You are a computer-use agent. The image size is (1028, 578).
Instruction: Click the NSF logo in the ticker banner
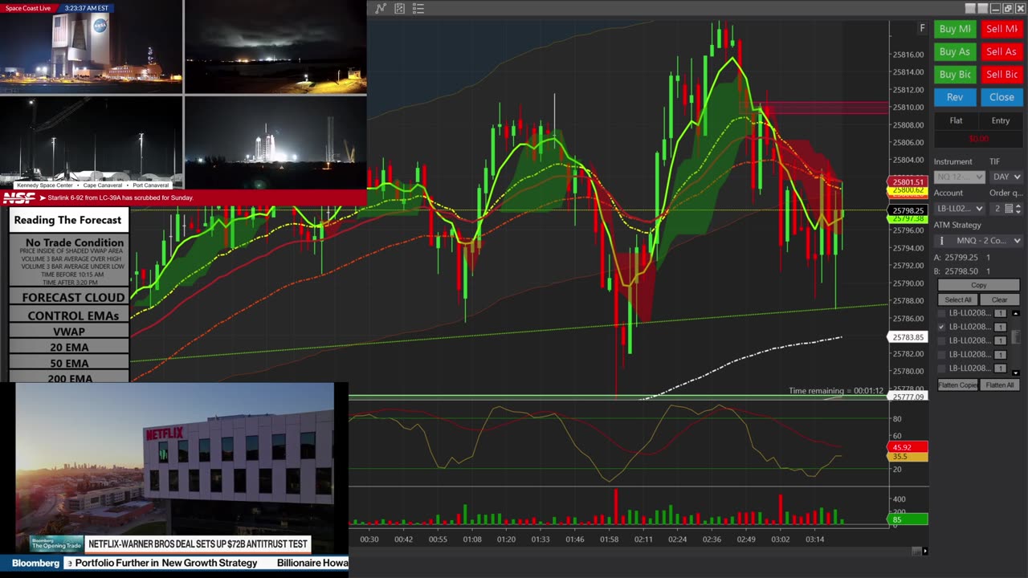click(x=19, y=197)
